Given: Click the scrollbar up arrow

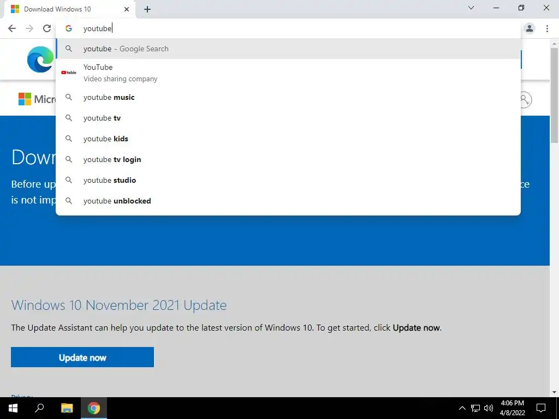Looking at the screenshot, I should click(554, 44).
